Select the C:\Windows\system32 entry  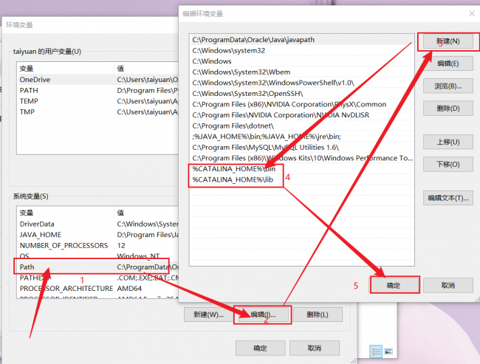pyautogui.click(x=302, y=50)
